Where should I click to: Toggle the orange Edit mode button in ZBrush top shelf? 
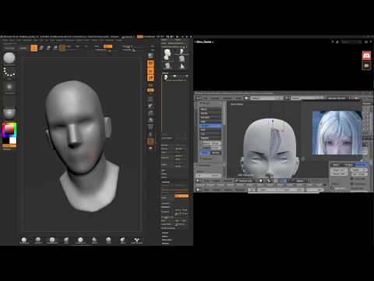[x=34, y=48]
